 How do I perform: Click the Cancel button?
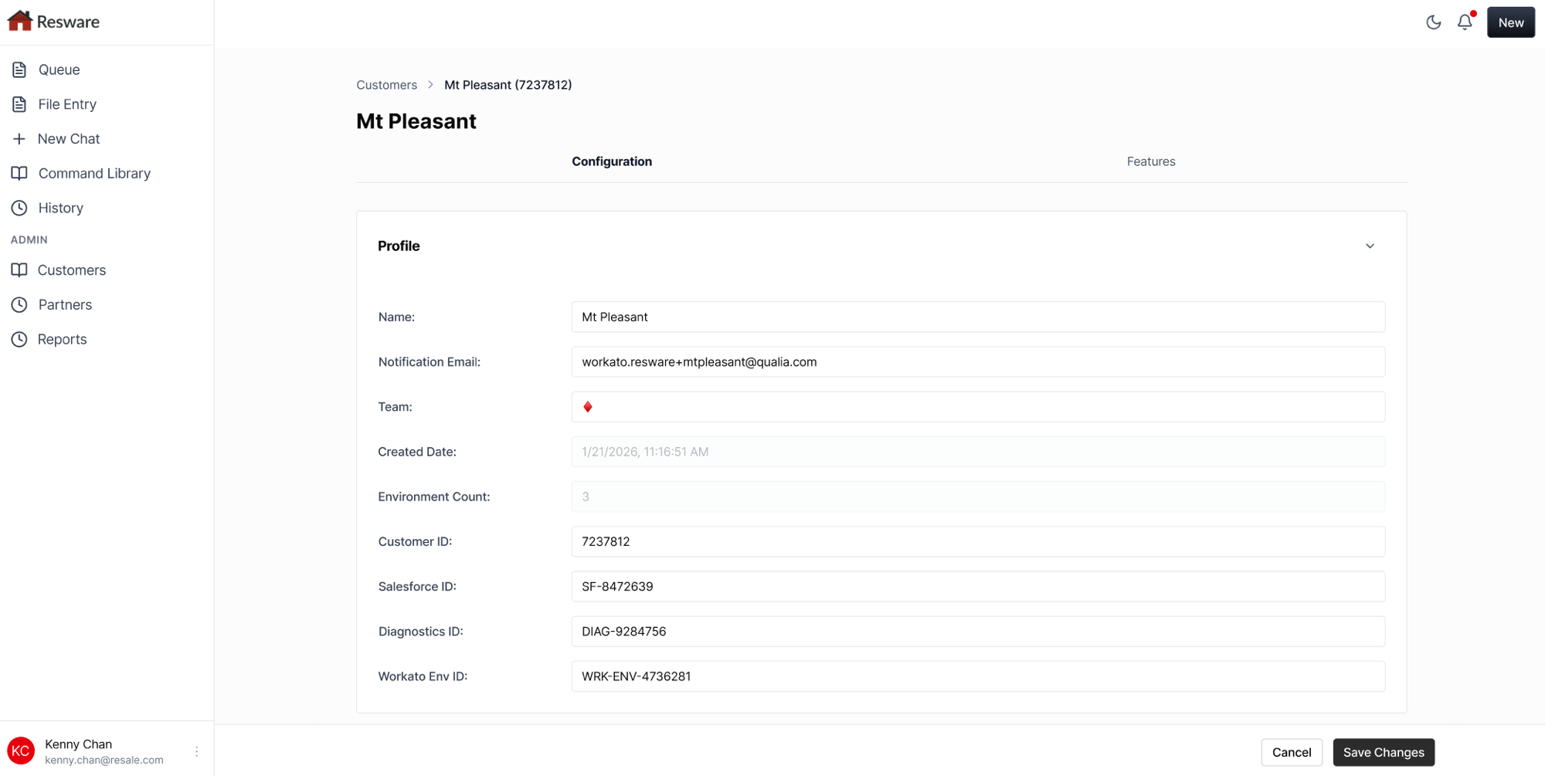click(1292, 752)
